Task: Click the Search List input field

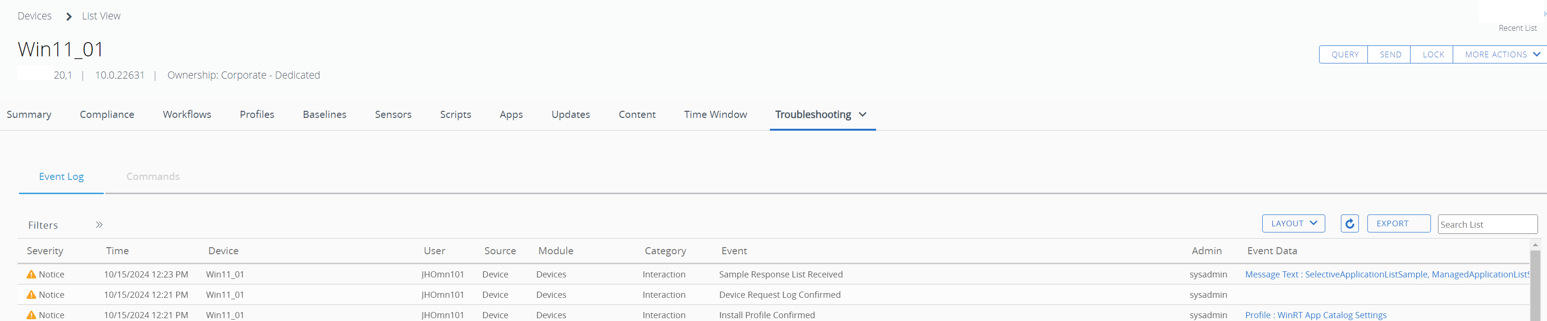Action: coord(1486,224)
